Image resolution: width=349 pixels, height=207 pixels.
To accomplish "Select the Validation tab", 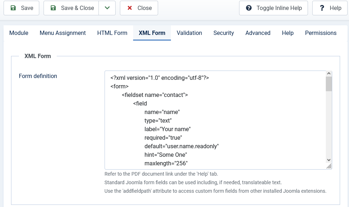I will point(189,33).
